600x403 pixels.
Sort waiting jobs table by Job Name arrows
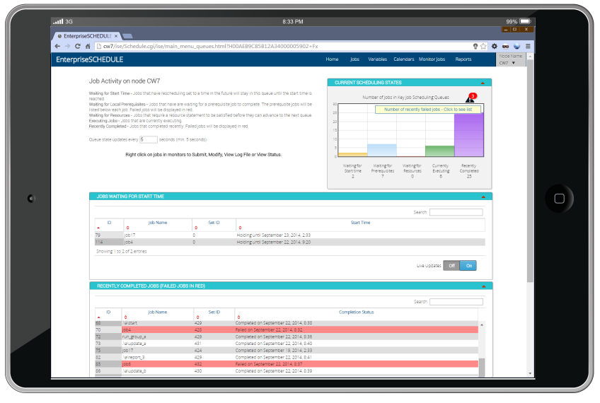coord(128,228)
